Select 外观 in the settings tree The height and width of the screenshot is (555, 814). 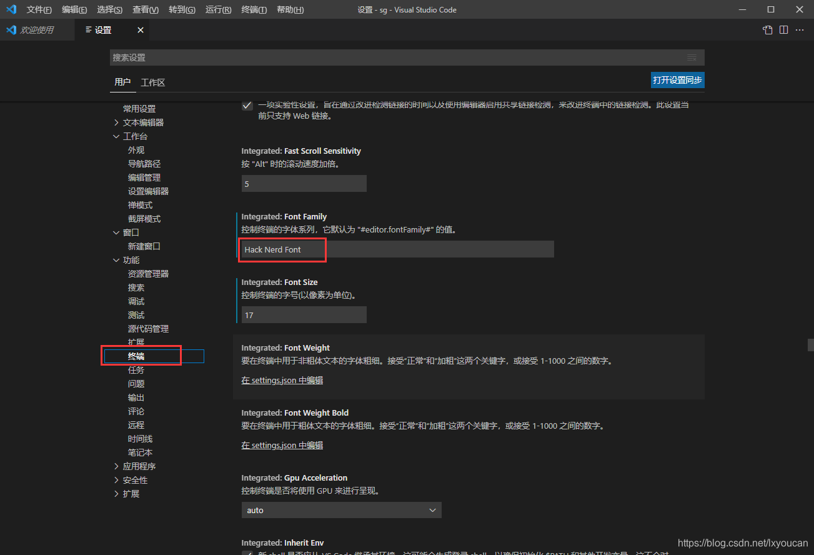[136, 150]
